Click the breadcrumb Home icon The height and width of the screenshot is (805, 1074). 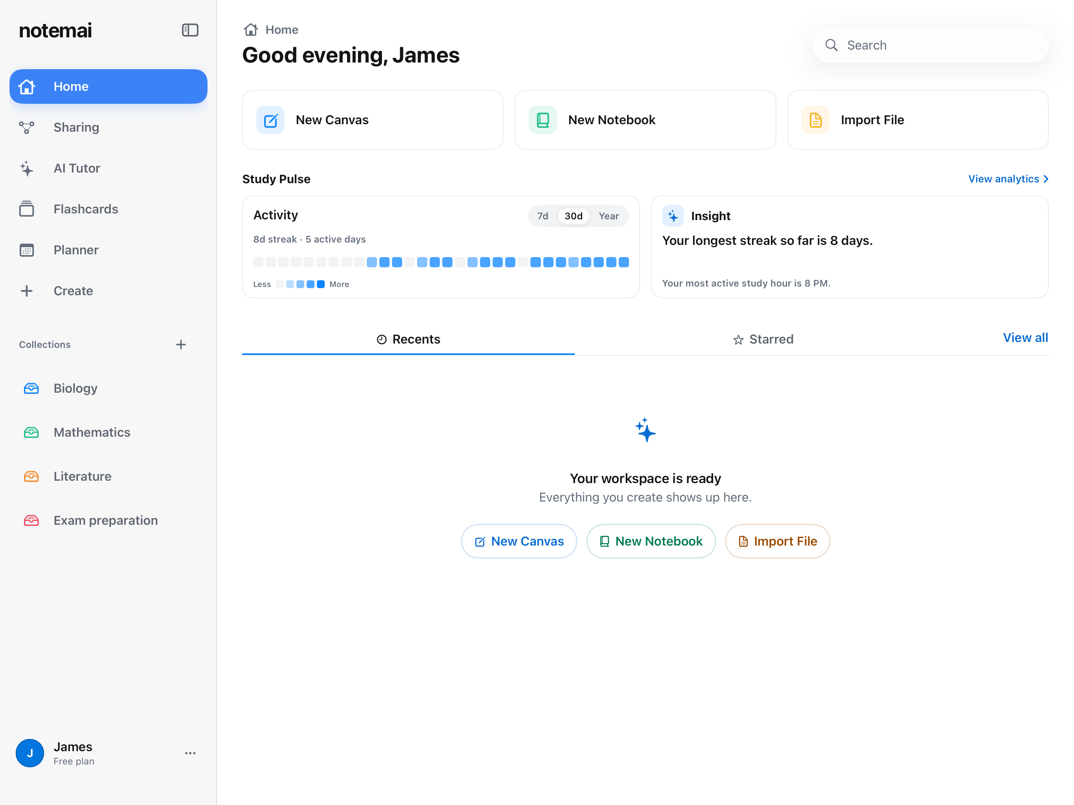point(250,29)
